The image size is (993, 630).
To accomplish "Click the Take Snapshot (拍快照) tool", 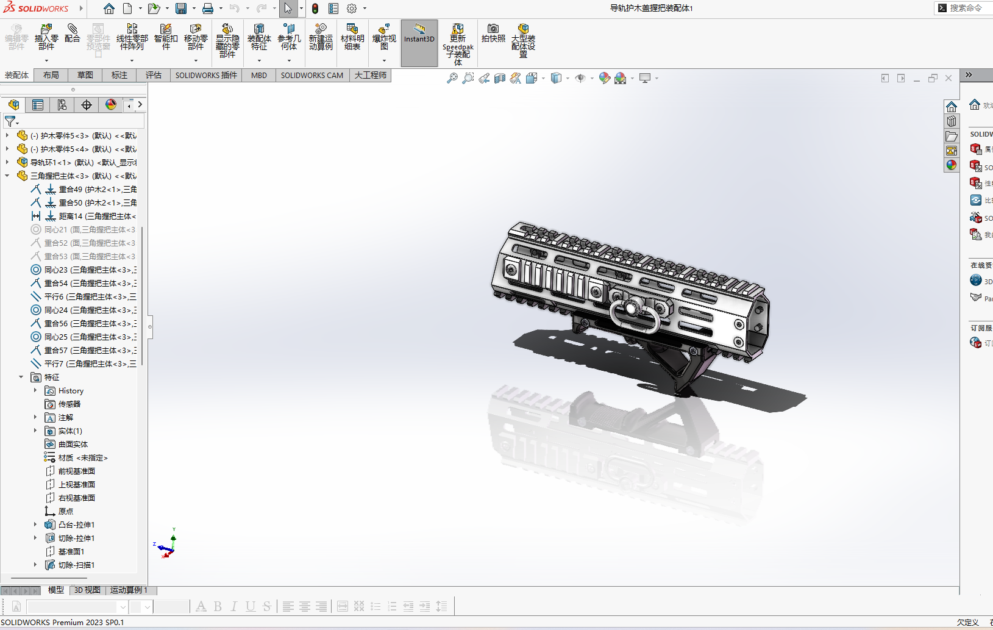I will [493, 34].
